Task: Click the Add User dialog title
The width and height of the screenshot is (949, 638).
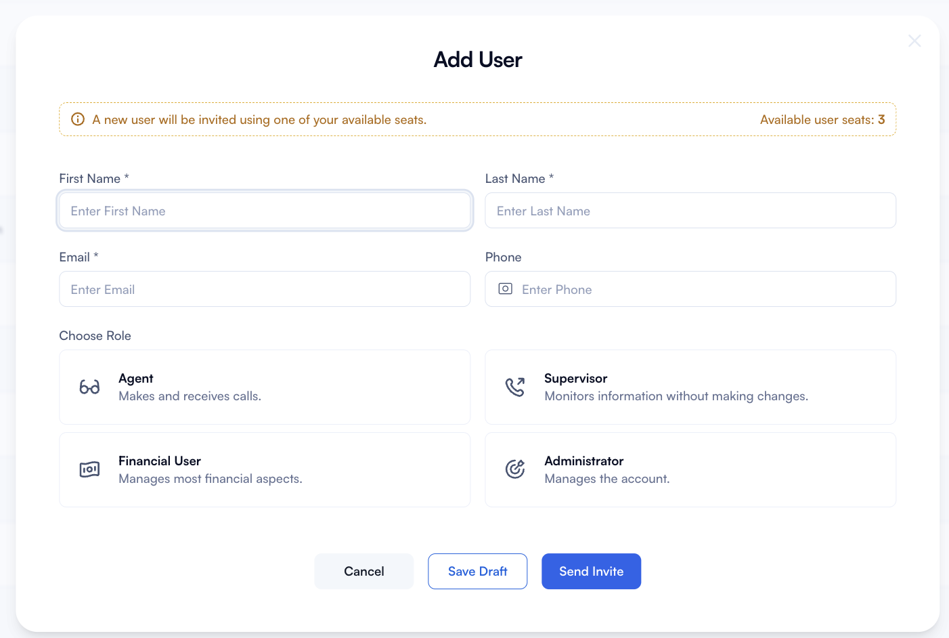Action: (478, 60)
